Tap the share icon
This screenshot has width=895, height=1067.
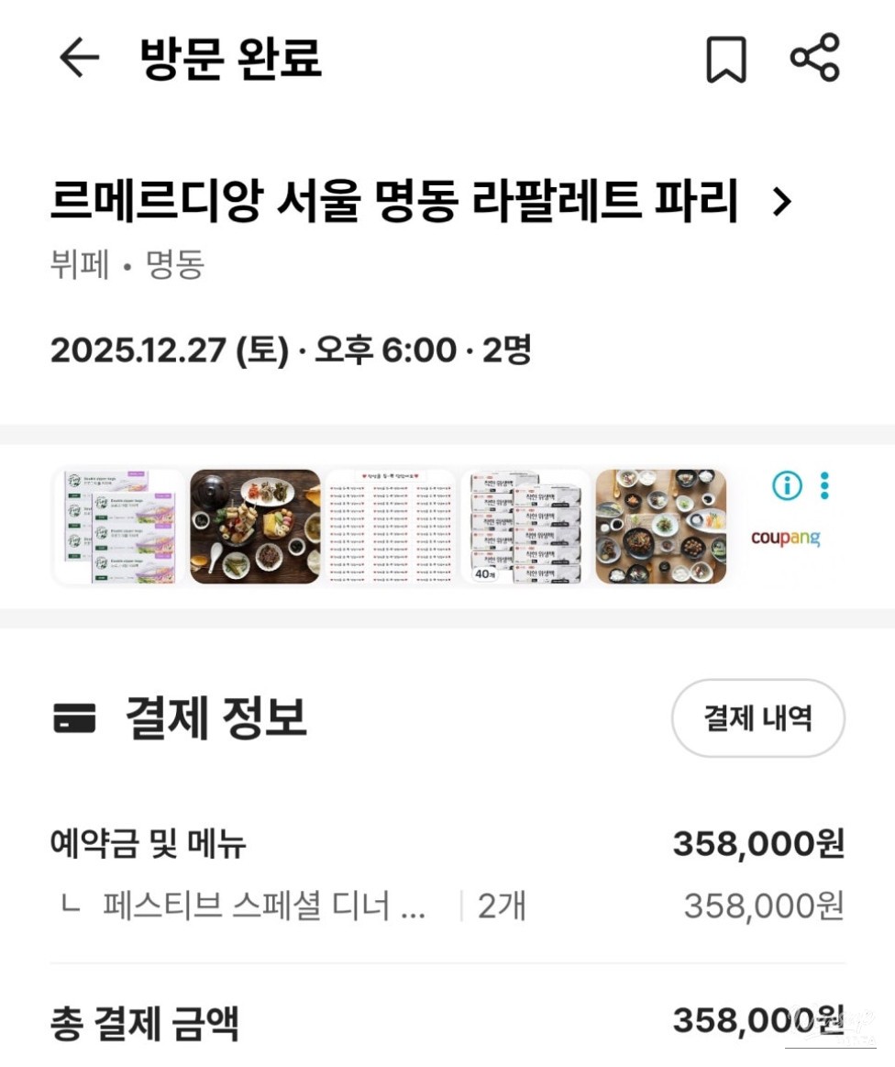tap(814, 58)
